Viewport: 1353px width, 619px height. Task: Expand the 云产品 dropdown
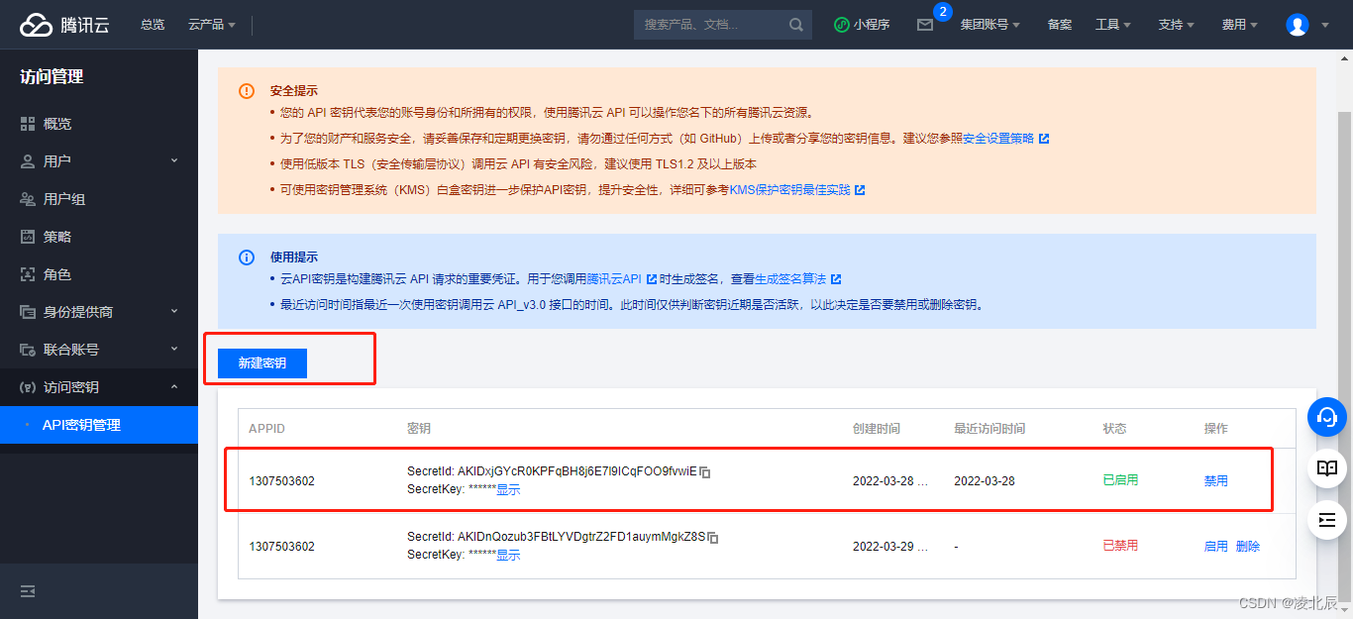[x=212, y=25]
